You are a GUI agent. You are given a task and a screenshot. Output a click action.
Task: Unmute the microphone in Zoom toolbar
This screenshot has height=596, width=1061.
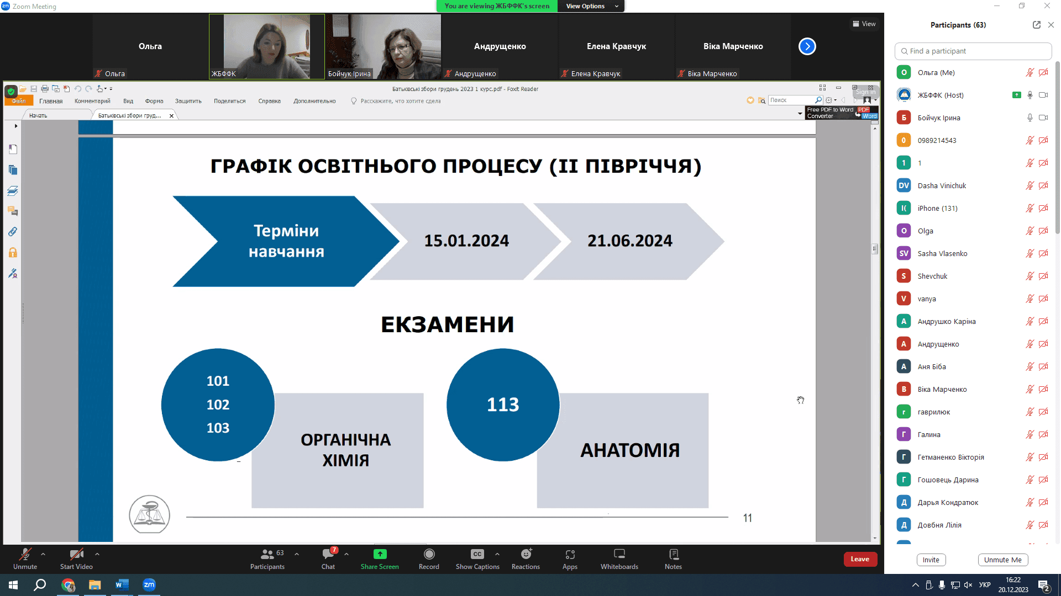tap(25, 559)
